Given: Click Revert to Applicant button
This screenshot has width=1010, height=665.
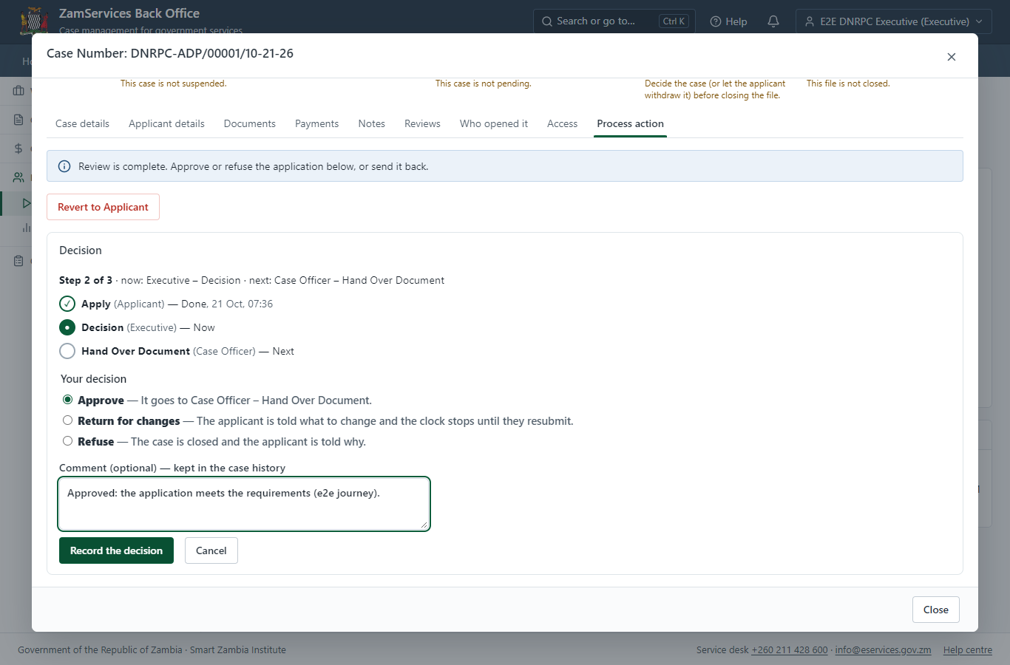Looking at the screenshot, I should (103, 207).
